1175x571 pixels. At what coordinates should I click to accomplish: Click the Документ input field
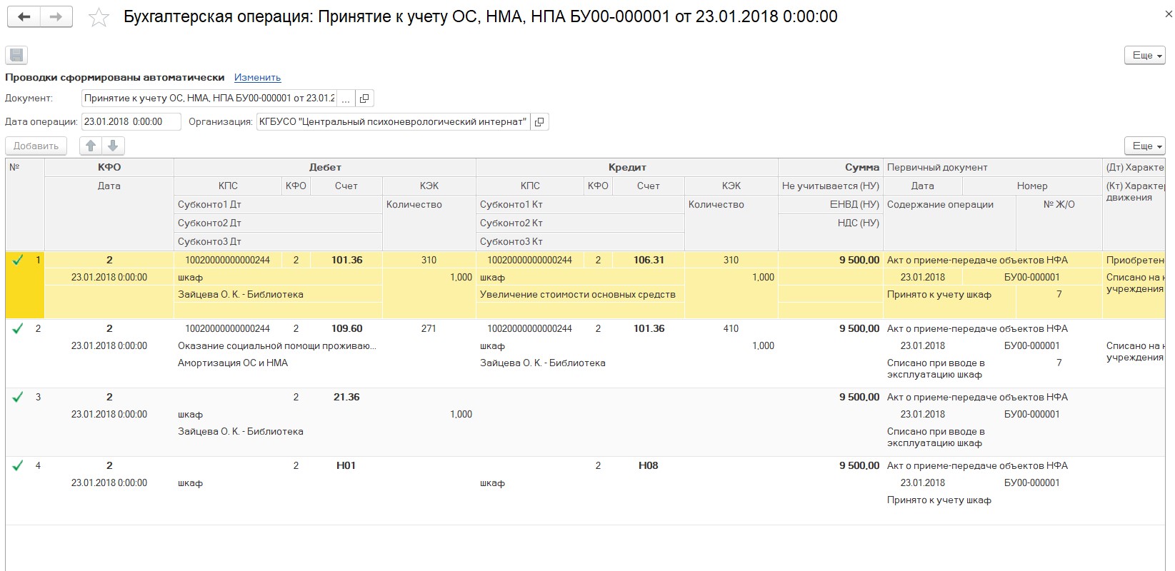point(209,98)
